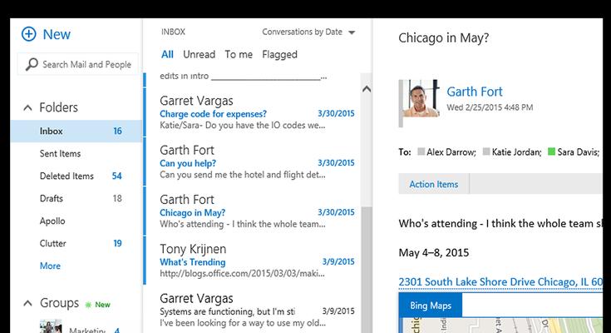Click the New label text next to plus icon
Screen dimensions: 611x333
click(57, 34)
